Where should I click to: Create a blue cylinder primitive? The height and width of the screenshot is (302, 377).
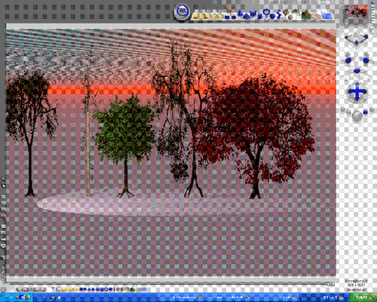coord(259,16)
